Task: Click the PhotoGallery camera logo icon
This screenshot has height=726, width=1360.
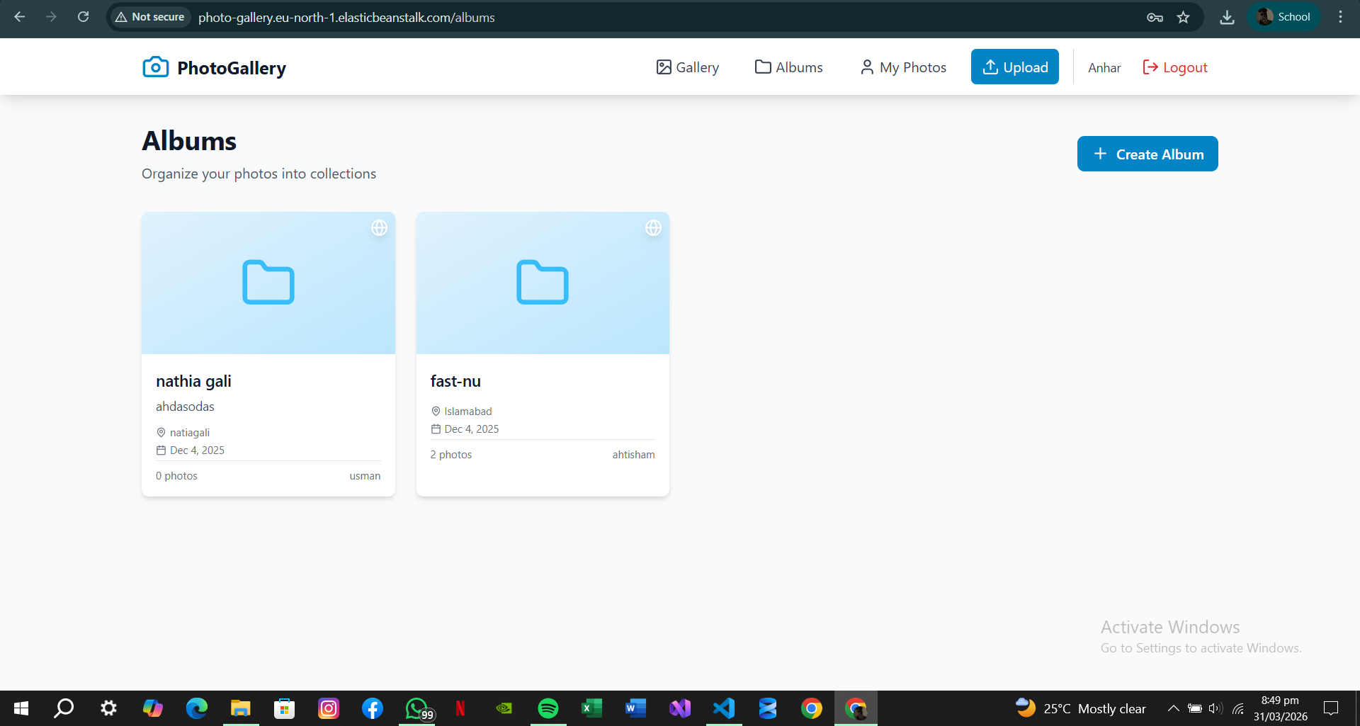Action: coord(155,67)
